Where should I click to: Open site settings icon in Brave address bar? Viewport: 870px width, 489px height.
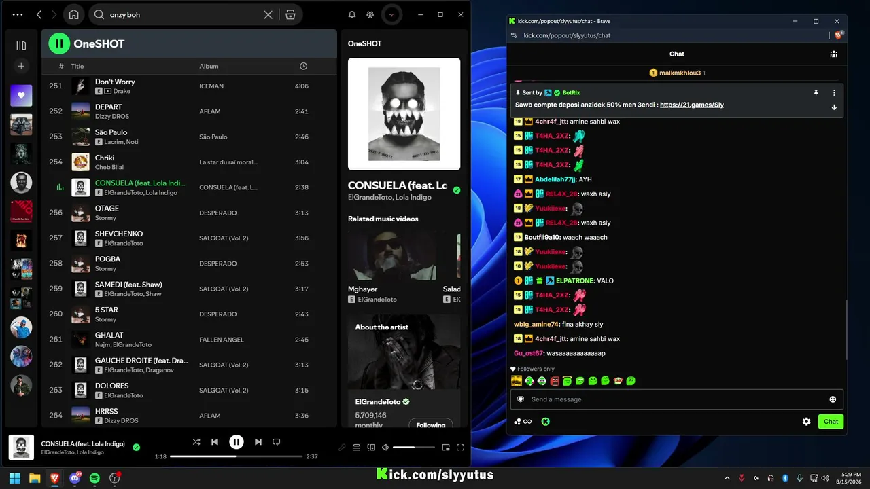coord(513,35)
